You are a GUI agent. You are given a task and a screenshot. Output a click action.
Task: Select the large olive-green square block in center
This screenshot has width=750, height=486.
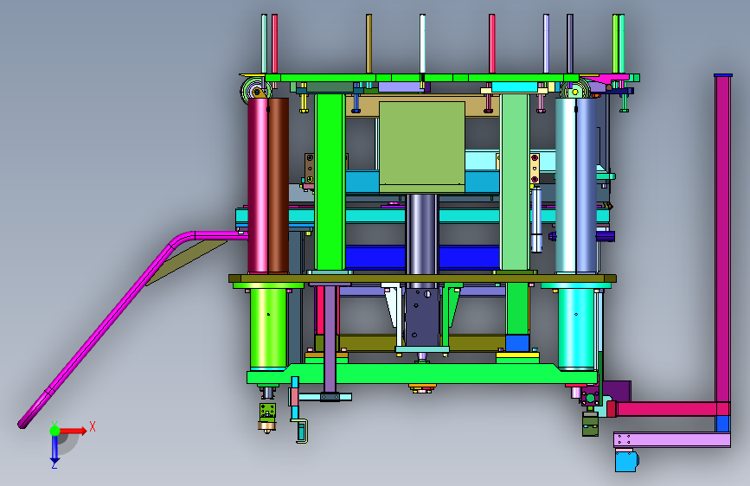(x=422, y=146)
